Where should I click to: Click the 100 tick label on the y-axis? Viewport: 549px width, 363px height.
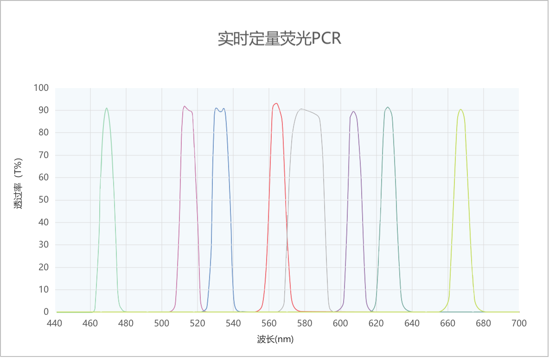(x=41, y=88)
